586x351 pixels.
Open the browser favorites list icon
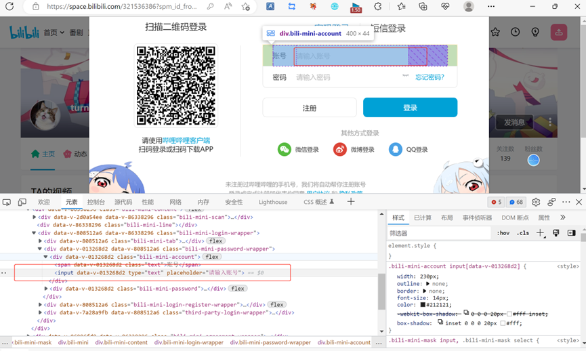[x=401, y=6]
